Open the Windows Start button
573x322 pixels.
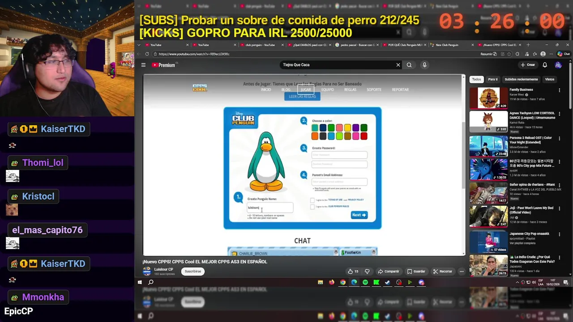[140, 282]
